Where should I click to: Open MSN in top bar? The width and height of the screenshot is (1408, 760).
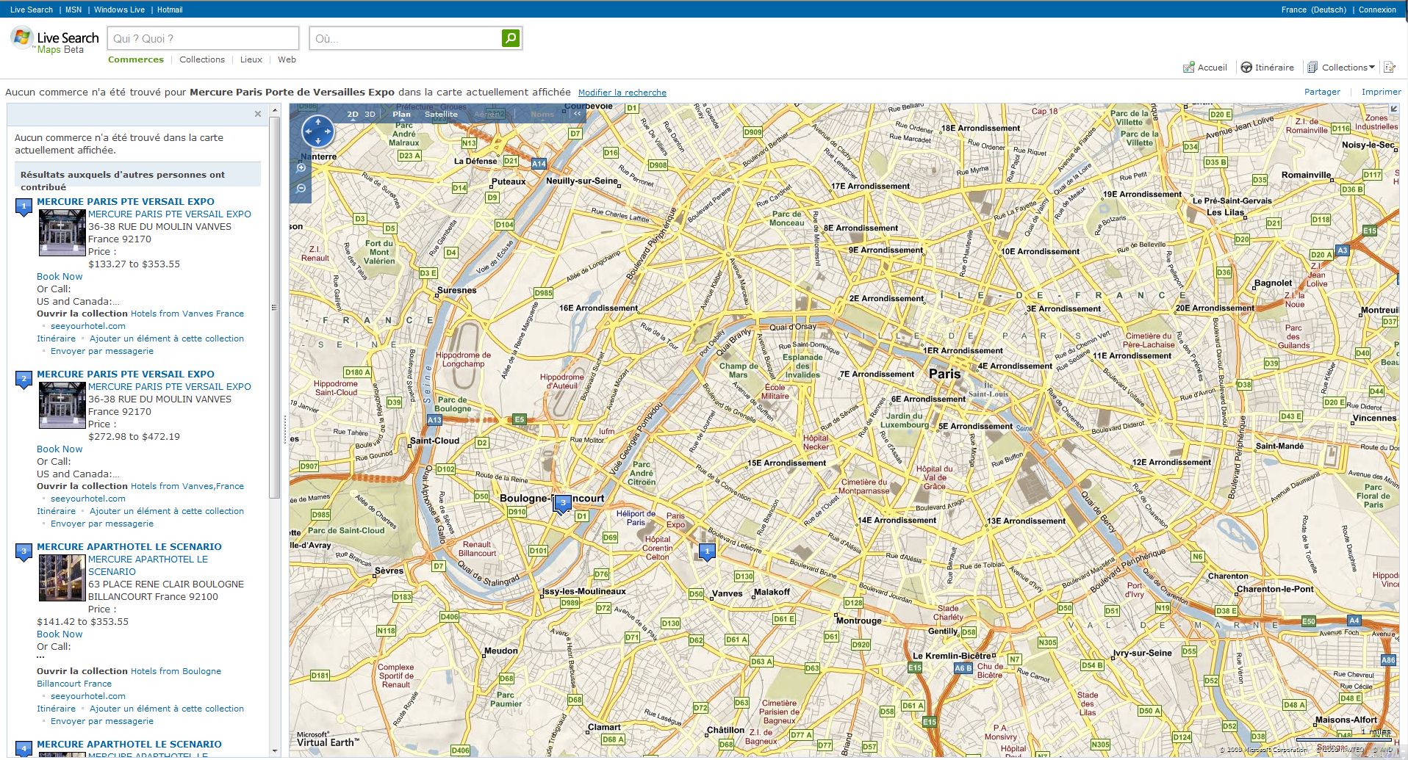point(73,10)
